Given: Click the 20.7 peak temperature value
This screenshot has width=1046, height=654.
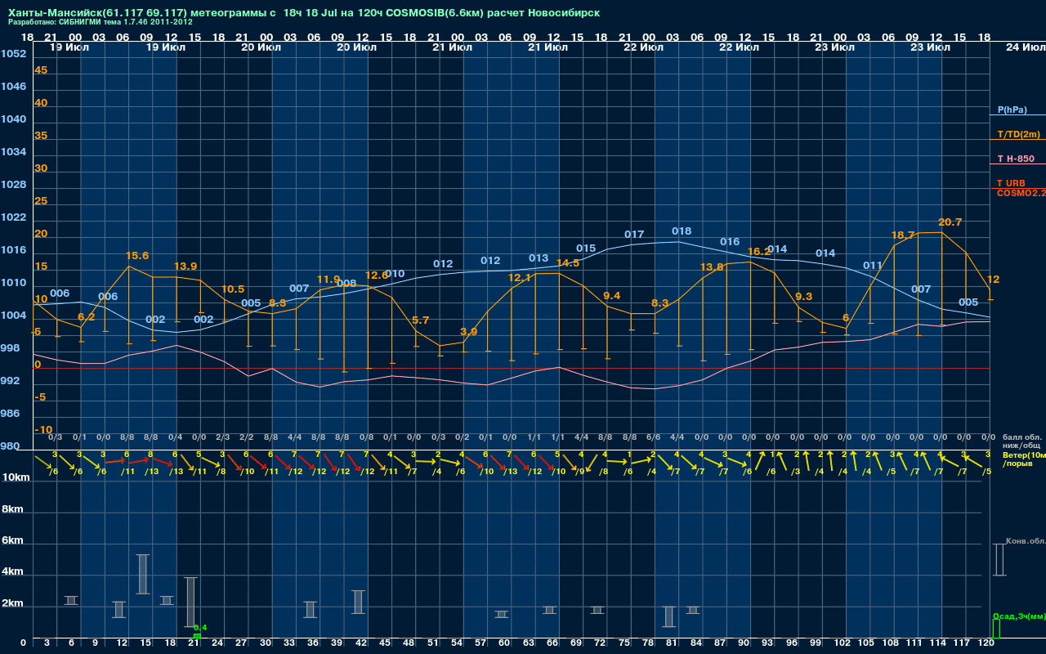Looking at the screenshot, I should coord(950,222).
